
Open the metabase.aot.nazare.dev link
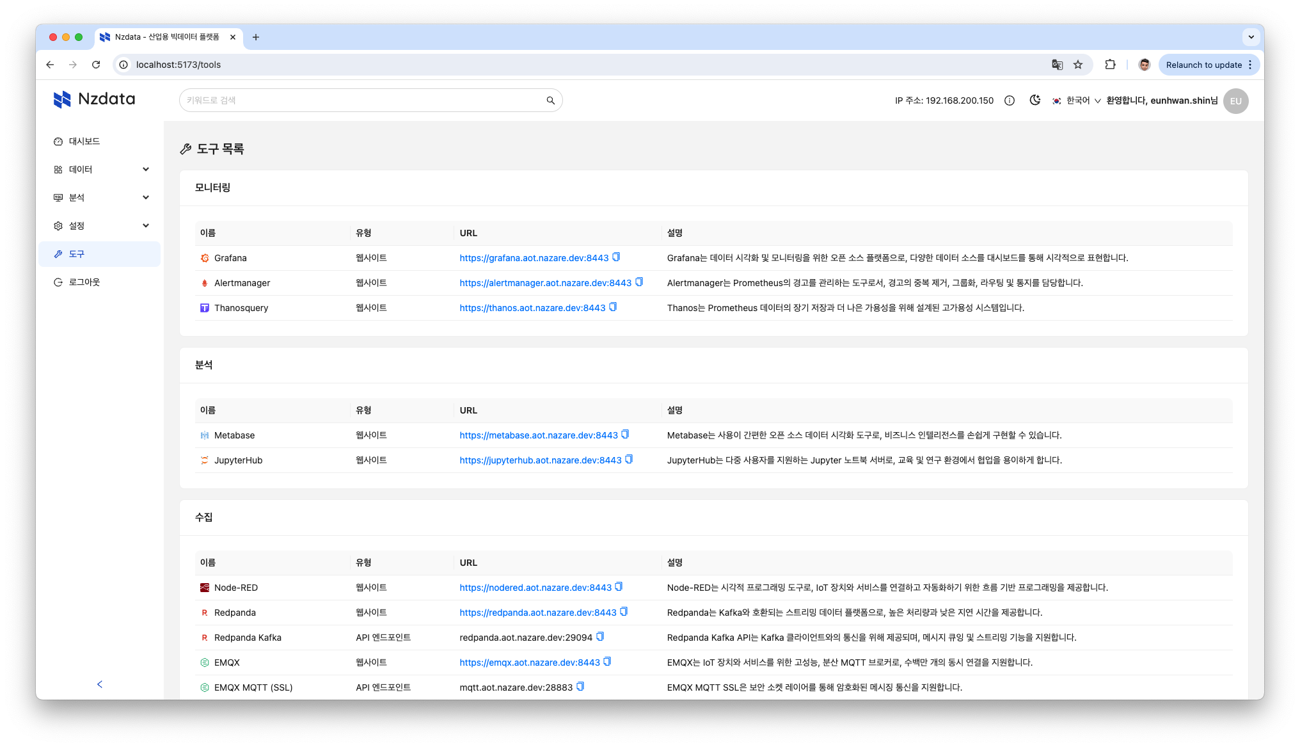(x=539, y=435)
